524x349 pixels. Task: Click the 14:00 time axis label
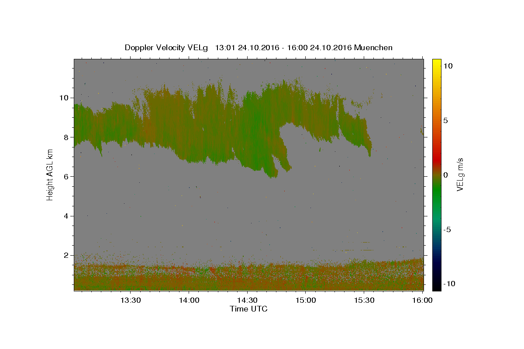189,301
